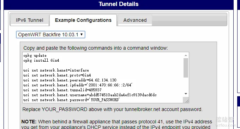The image size is (240, 129).
Task: Click the network.henet=interface command line
Action: click(x=56, y=70)
